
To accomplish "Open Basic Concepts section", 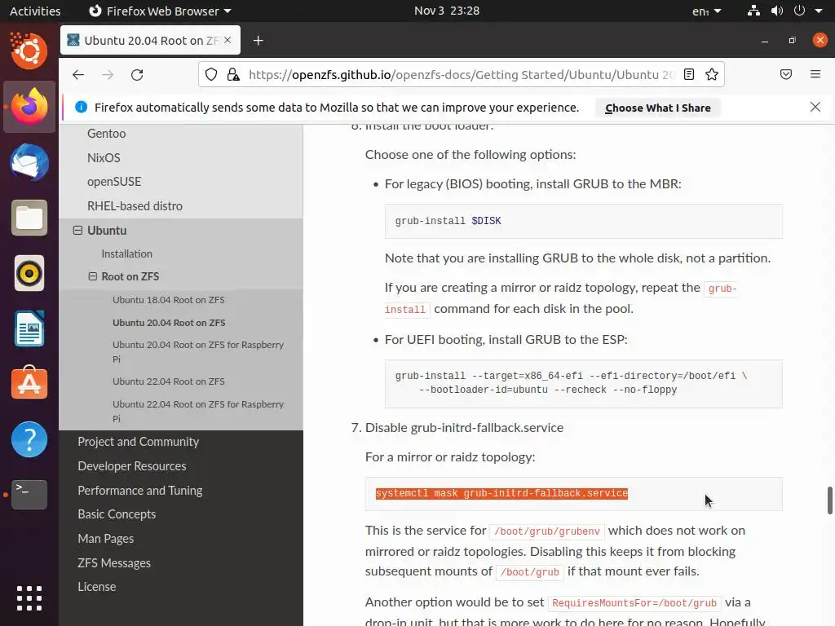I will click(x=117, y=514).
